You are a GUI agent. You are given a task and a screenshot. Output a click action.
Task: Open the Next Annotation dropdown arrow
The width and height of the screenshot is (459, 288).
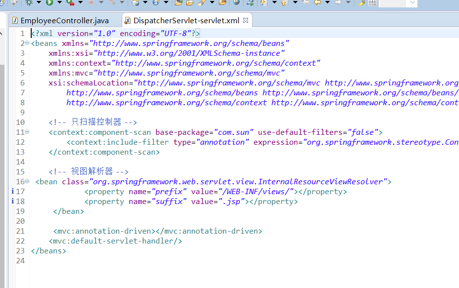click(274, 2)
